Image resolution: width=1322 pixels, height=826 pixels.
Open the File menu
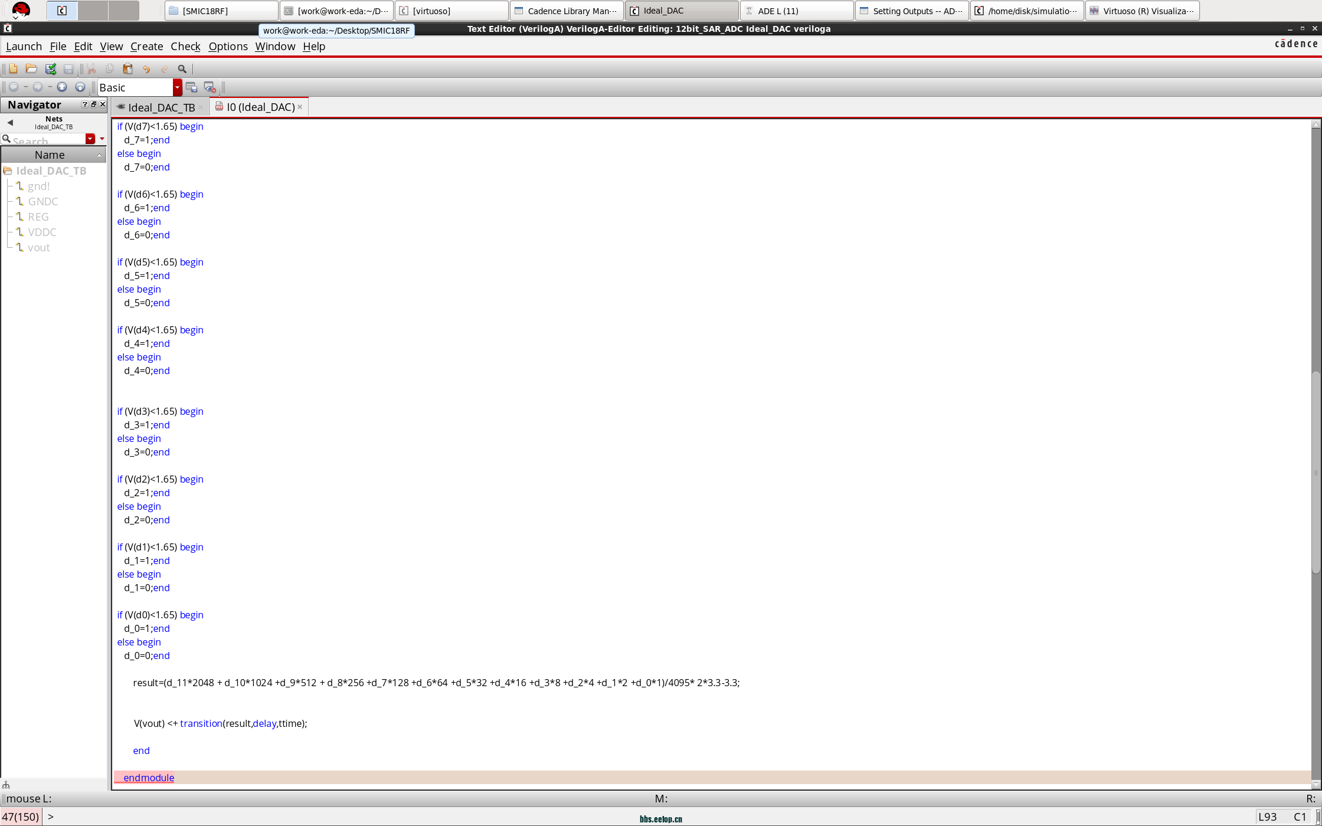pos(58,46)
